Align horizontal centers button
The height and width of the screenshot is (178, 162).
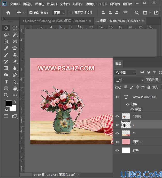110,12
